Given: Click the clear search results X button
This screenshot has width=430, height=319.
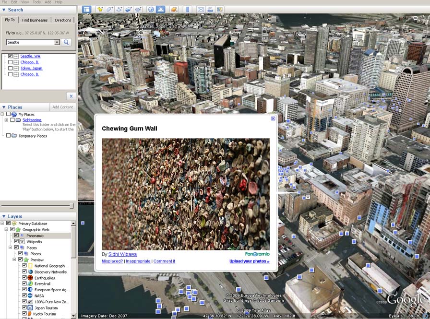Looking at the screenshot, I should click(x=71, y=96).
